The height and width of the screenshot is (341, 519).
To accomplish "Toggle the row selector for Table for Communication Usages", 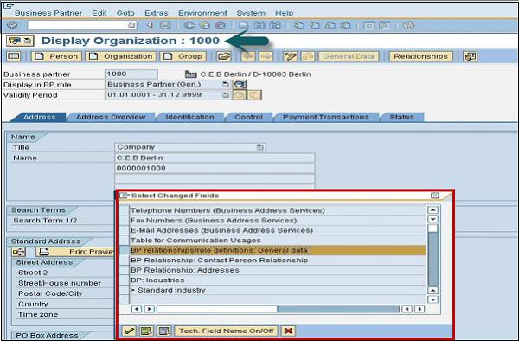I will pyautogui.click(x=125, y=240).
